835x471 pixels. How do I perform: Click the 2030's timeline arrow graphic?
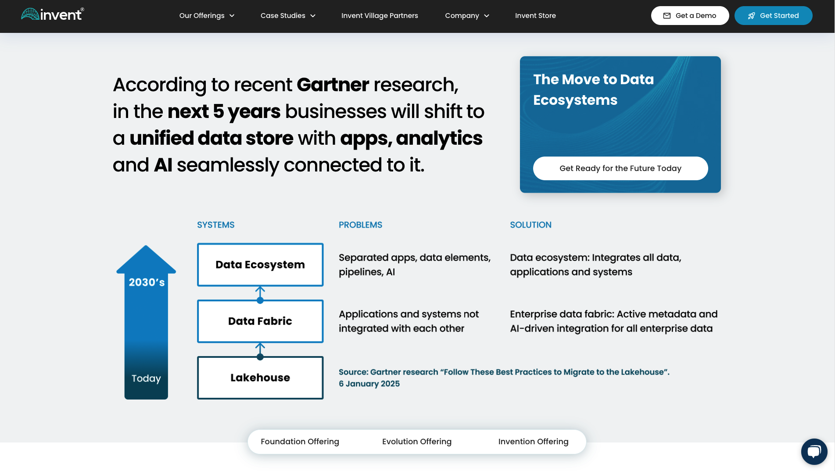click(146, 322)
